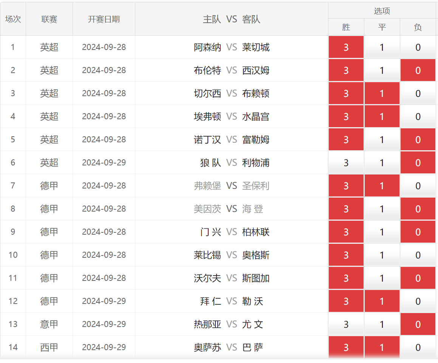Toggle loss option 0 for 弗赖堡 VS 圣保利
Viewport: 438px width, 363px height.
tap(418, 185)
